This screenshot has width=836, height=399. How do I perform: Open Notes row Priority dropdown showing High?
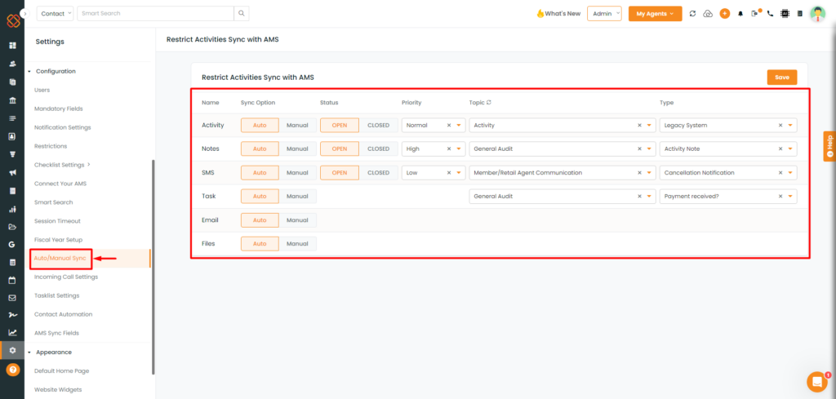[434, 149]
